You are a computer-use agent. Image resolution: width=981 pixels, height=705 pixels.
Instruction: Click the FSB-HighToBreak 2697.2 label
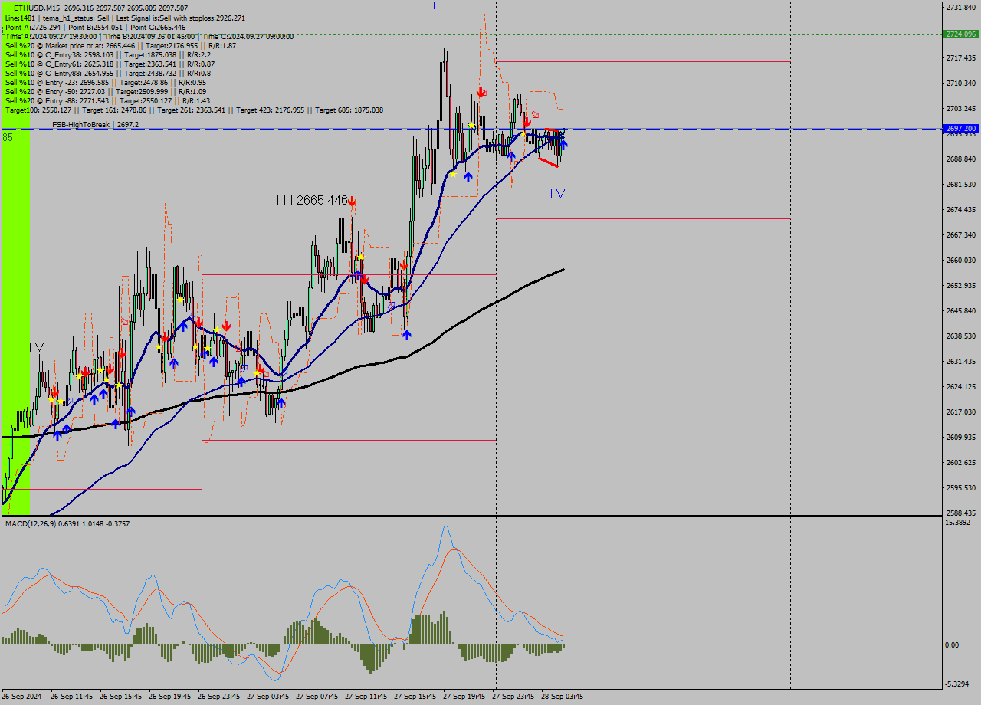point(95,124)
